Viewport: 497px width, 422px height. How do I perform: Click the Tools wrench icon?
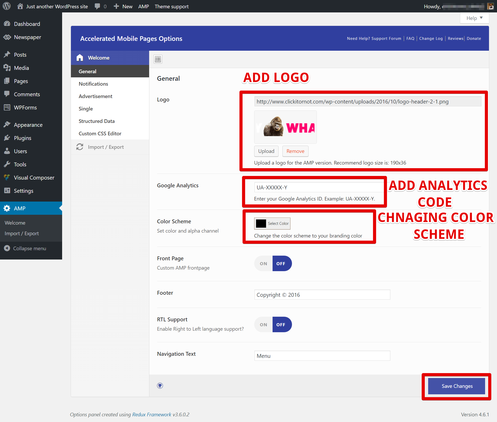coord(7,164)
